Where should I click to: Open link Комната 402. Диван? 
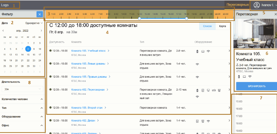pos(83,120)
